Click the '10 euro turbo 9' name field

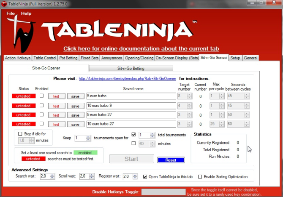131,106
